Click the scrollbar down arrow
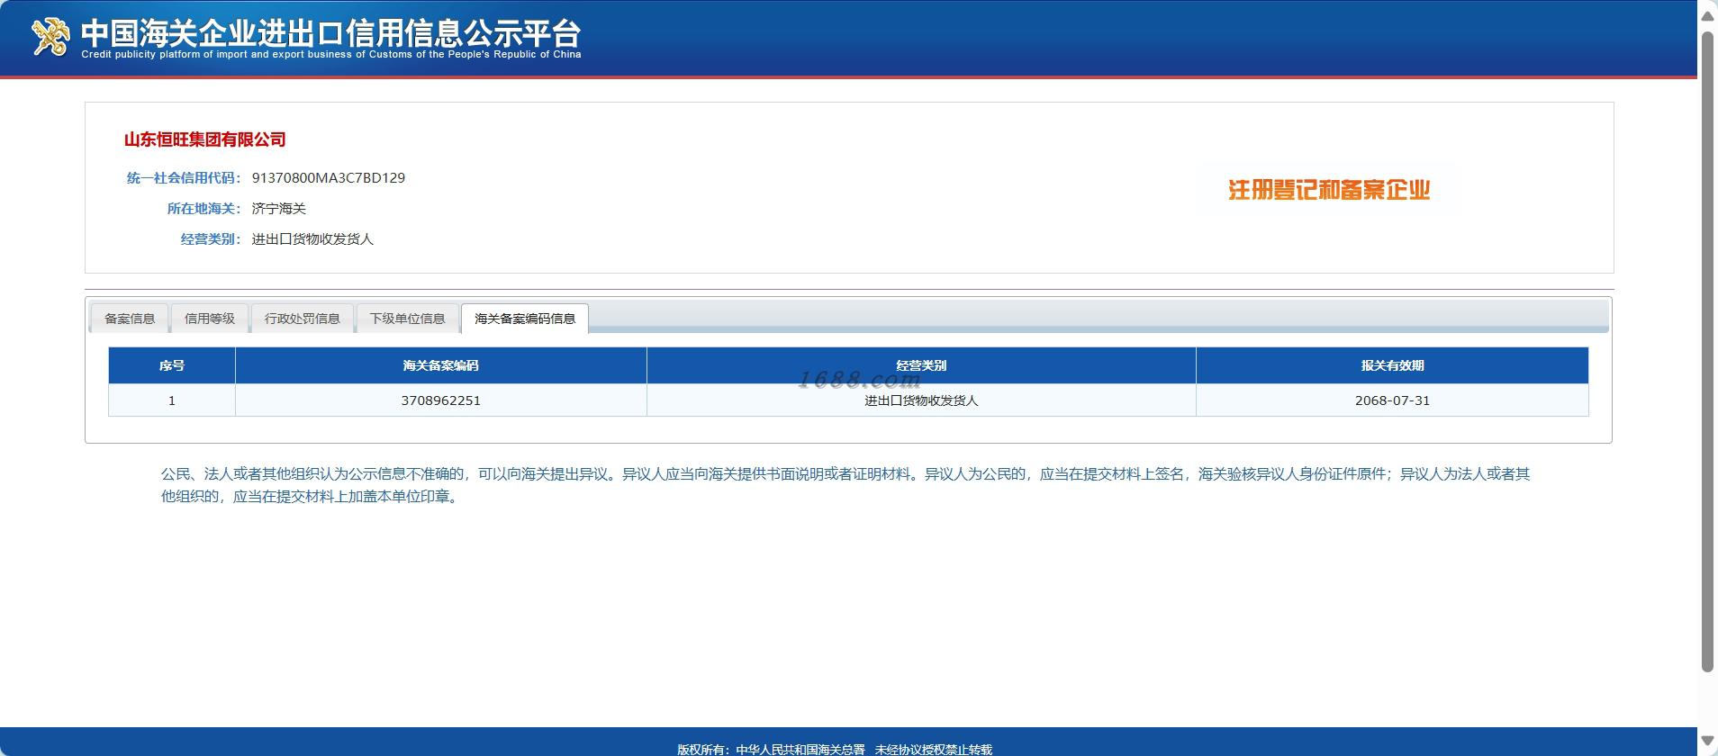The width and height of the screenshot is (1718, 756). click(1707, 742)
